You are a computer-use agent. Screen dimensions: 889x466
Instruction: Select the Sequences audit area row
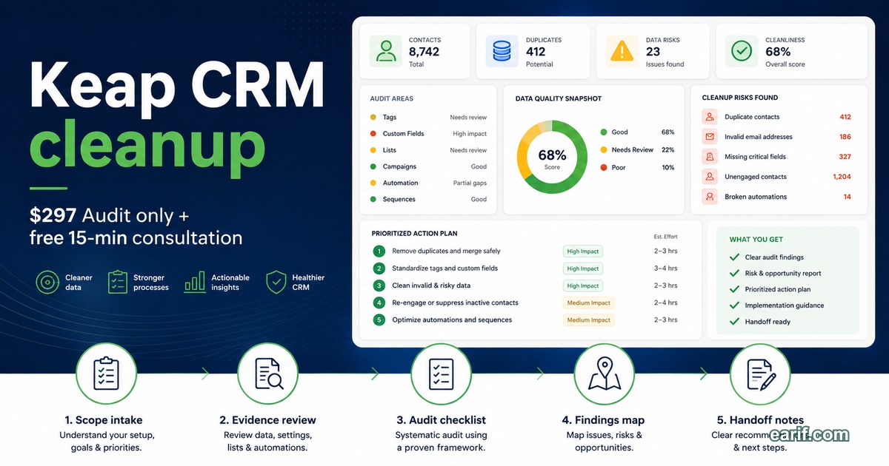click(428, 199)
